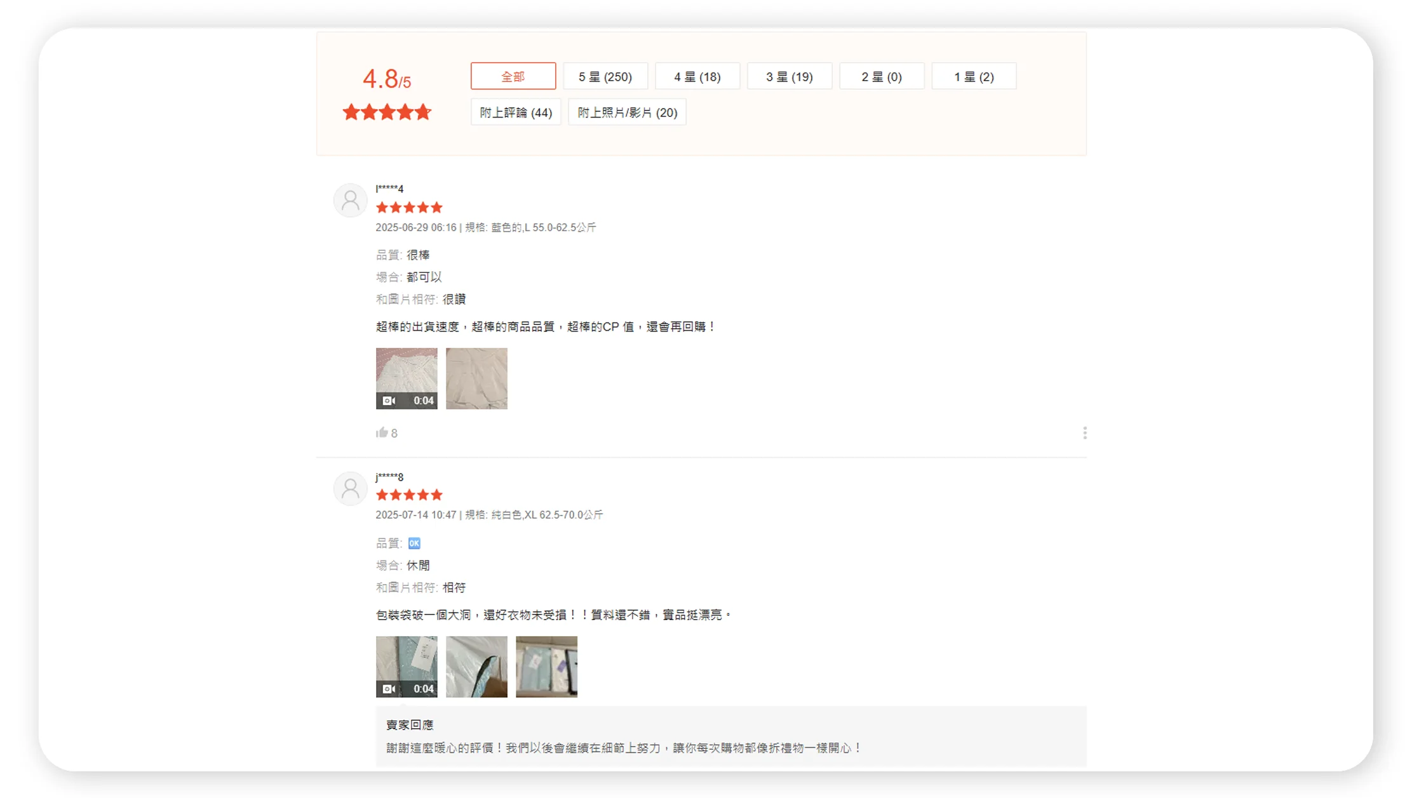Click the 3星 (19) filter button

click(x=789, y=76)
